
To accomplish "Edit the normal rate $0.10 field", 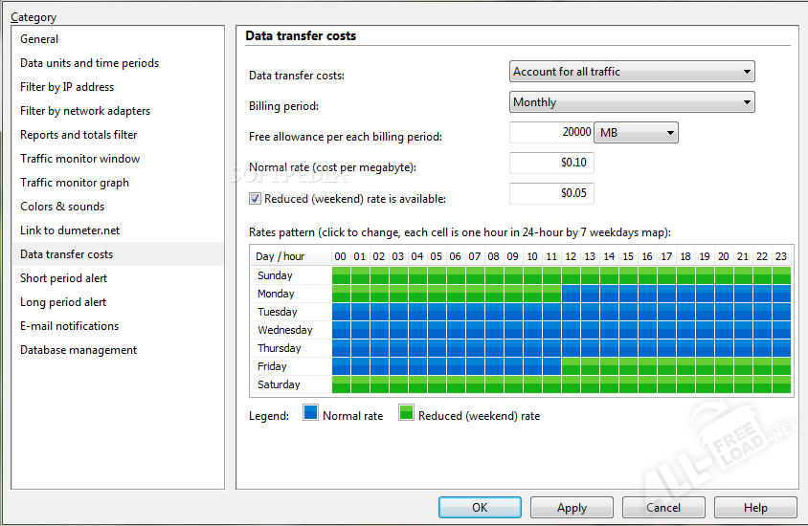I will [551, 163].
